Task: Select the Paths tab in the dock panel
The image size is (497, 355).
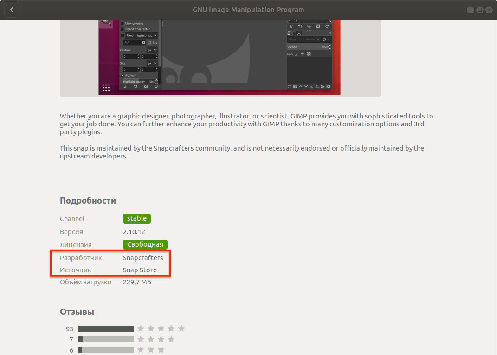Action: tap(299, 33)
